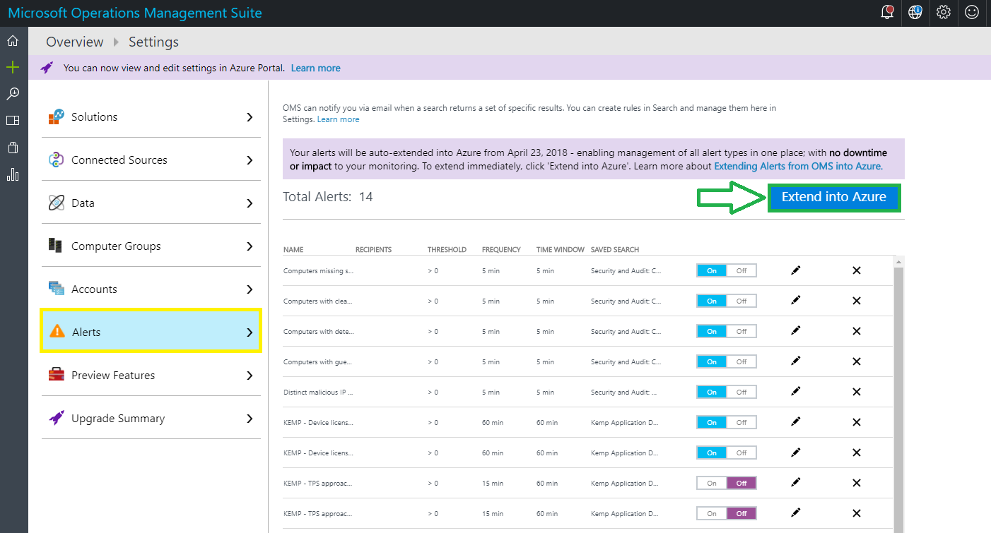Click the alerts list scrollbar thumb
This screenshot has width=991, height=533.
pyautogui.click(x=899, y=400)
